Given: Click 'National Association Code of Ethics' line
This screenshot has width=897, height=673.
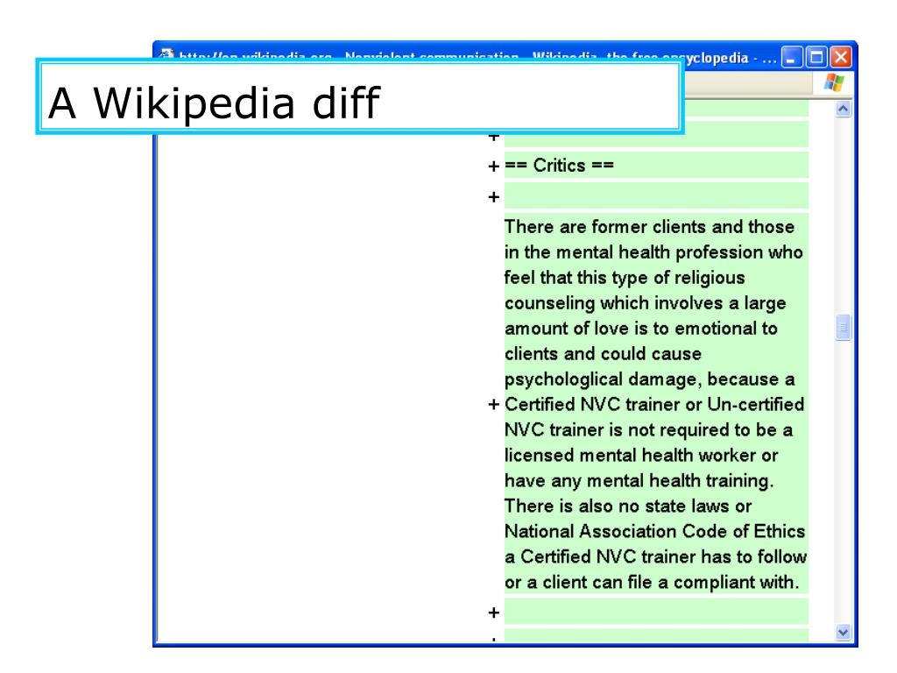Looking at the screenshot, I should pos(655,531).
